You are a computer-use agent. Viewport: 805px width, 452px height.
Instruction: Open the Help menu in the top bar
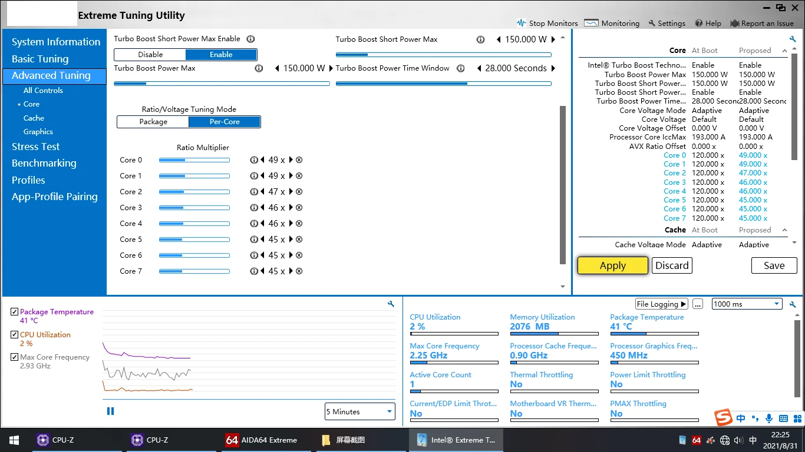tap(708, 23)
